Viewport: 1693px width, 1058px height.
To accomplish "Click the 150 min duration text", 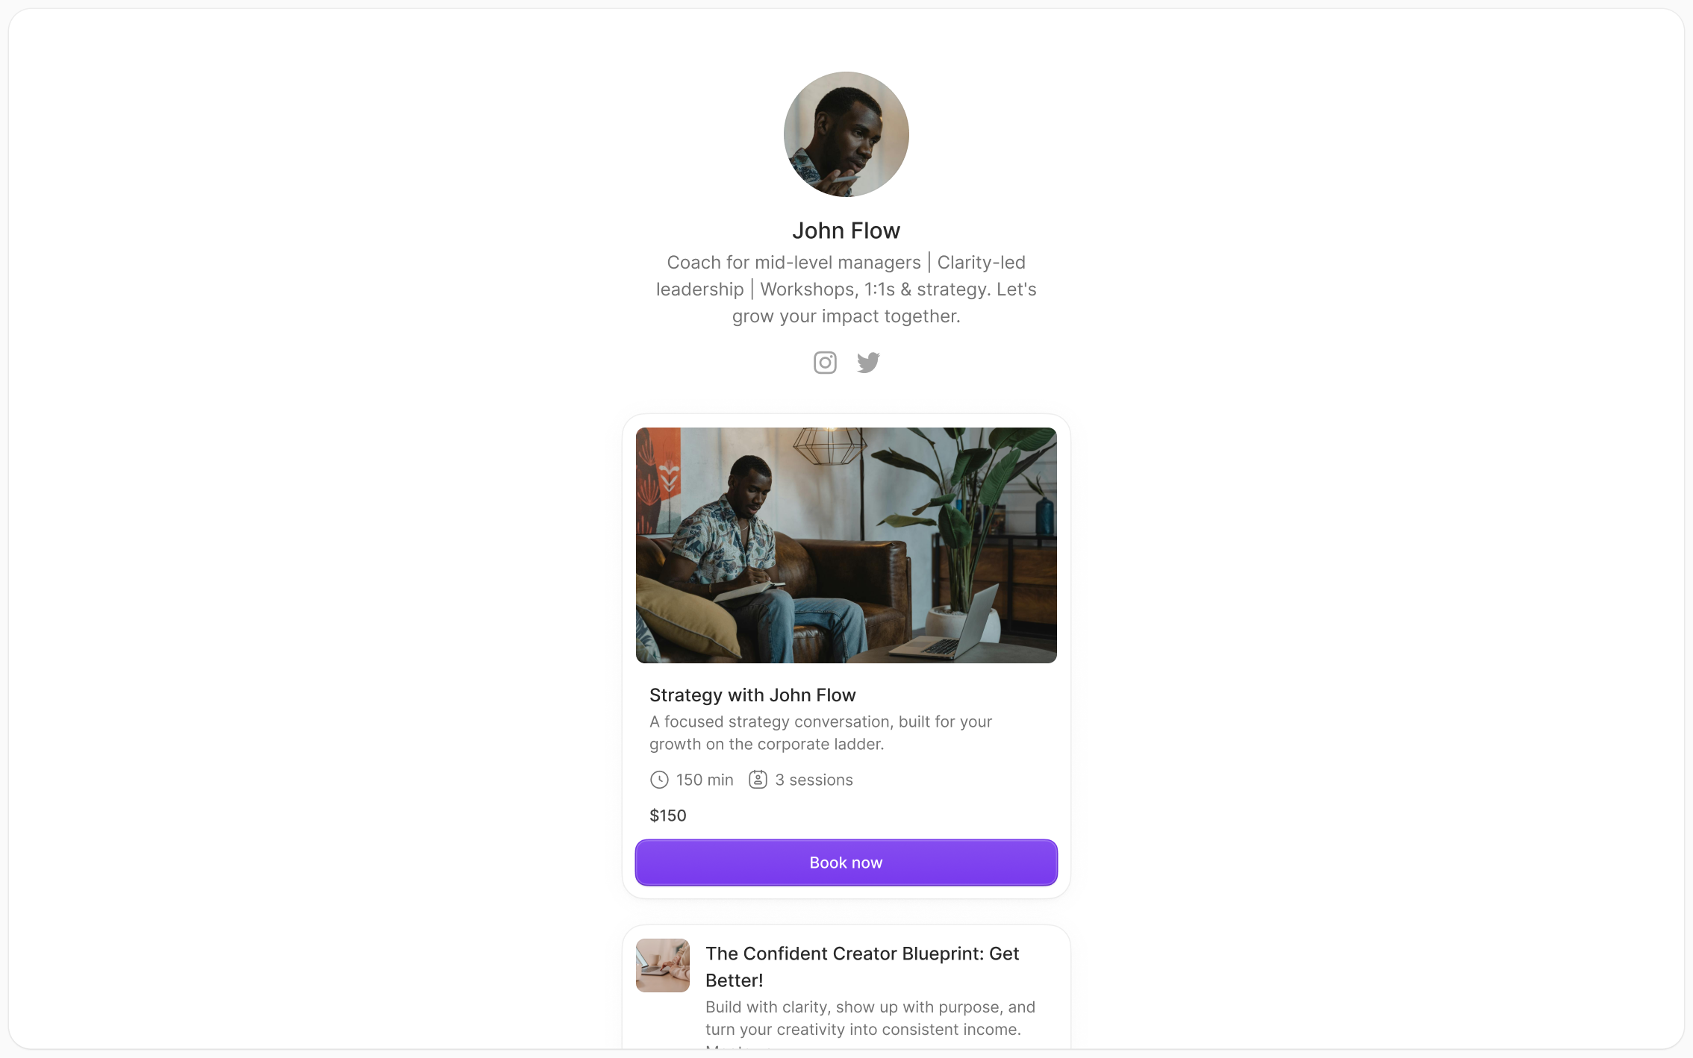I will pyautogui.click(x=705, y=780).
